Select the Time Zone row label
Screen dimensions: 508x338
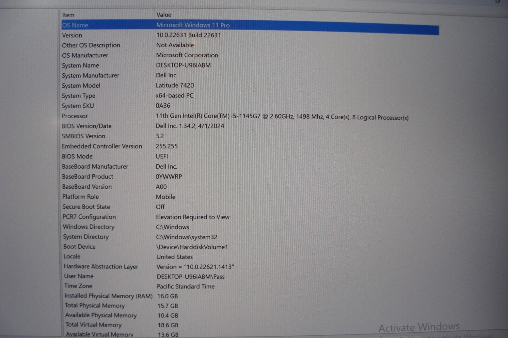click(x=78, y=286)
